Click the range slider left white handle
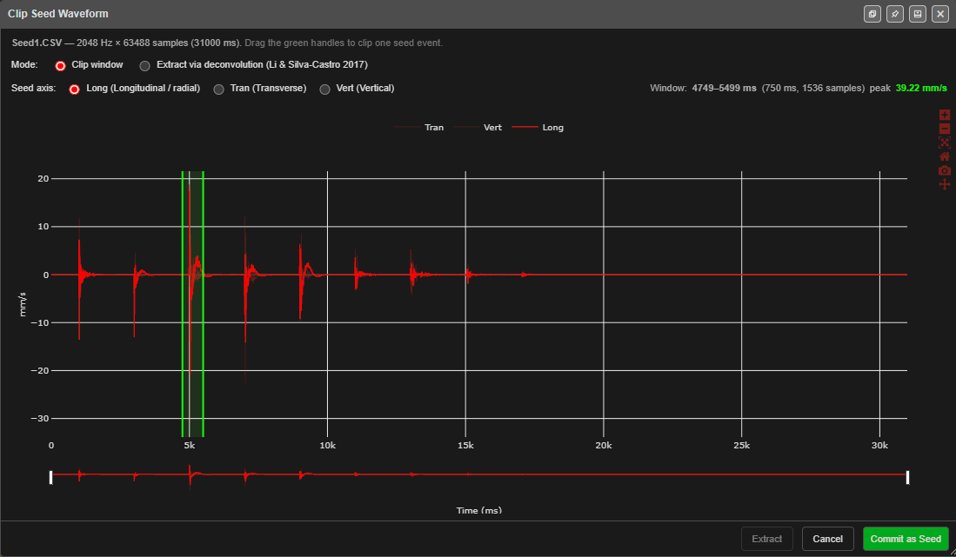The width and height of the screenshot is (956, 557). click(x=50, y=477)
